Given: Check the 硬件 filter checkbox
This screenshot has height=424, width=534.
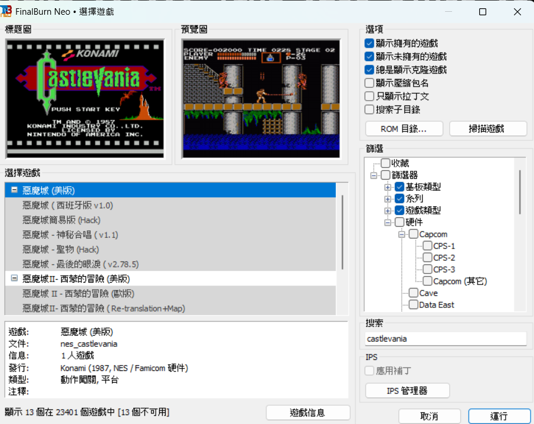Looking at the screenshot, I should [x=400, y=222].
